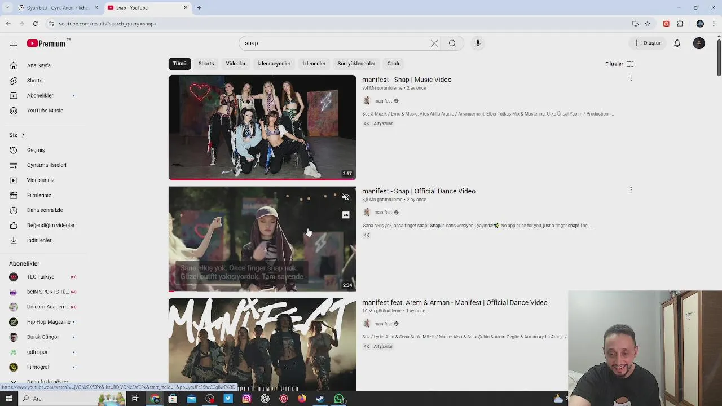Image resolution: width=722 pixels, height=406 pixels.
Task: Open manifest - Snap | Music Video title
Action: (407, 80)
